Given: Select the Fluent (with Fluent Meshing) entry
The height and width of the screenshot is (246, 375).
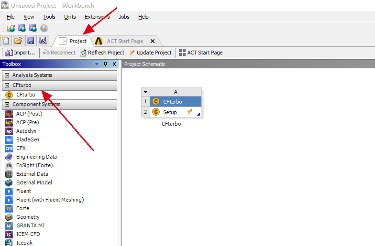Looking at the screenshot, I should click(x=50, y=200).
